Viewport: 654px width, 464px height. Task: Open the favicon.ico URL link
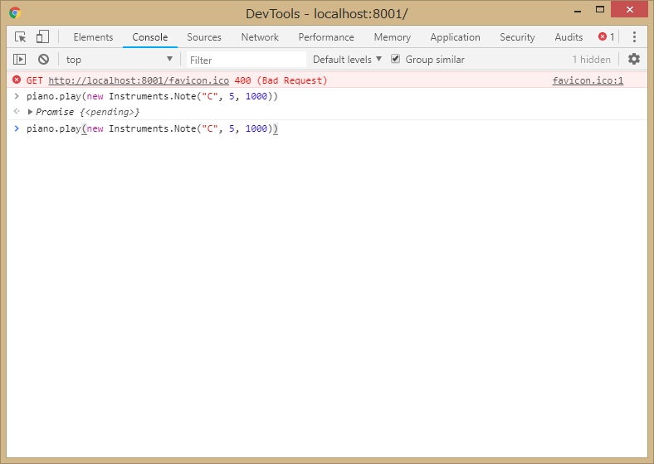139,80
